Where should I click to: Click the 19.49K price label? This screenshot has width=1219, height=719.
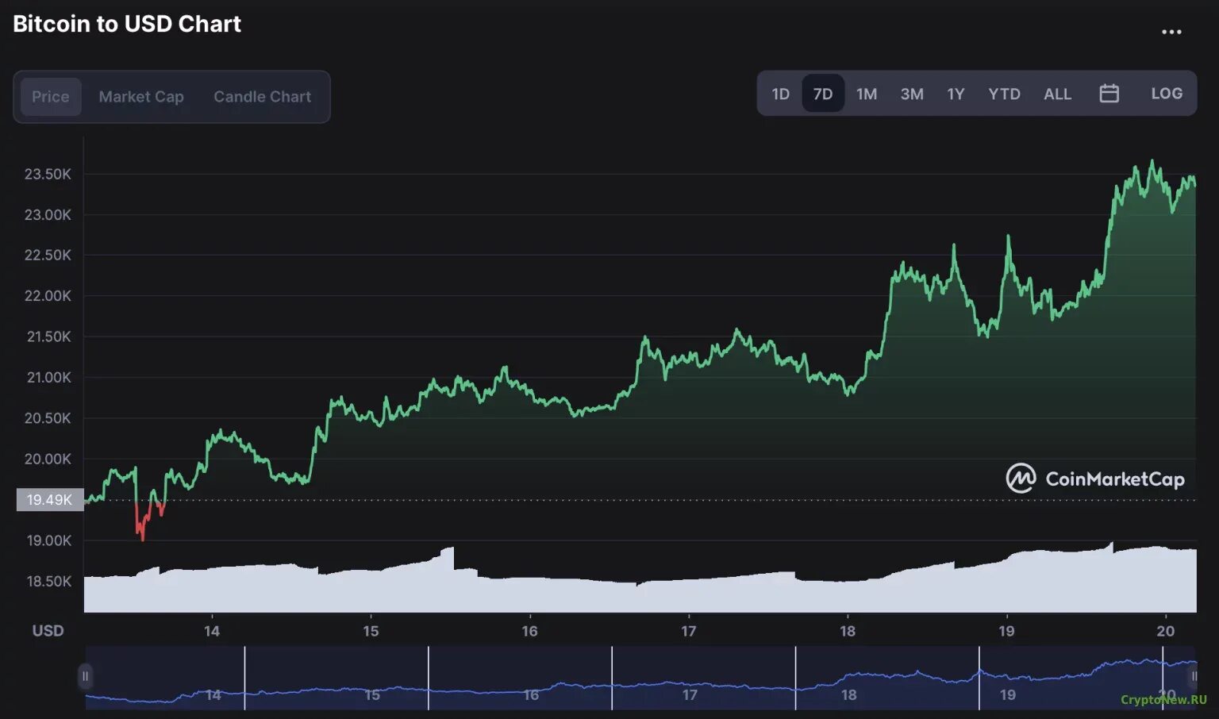click(x=50, y=500)
